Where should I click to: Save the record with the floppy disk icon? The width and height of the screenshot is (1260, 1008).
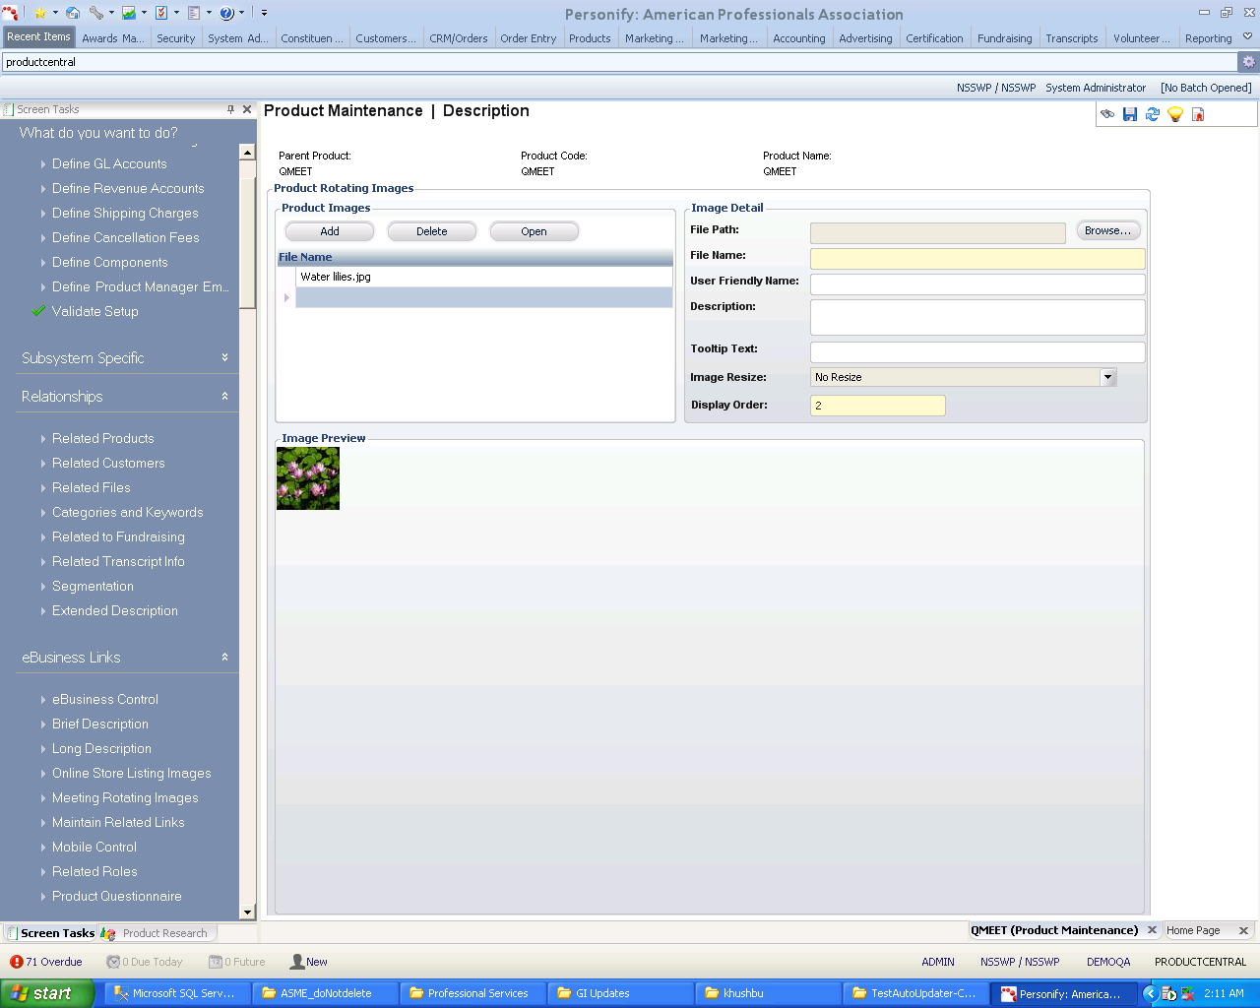[x=1130, y=114]
